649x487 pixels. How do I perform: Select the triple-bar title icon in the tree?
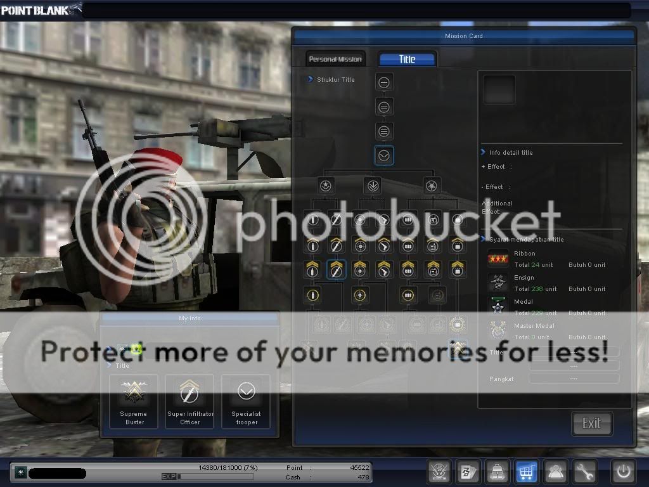(383, 131)
